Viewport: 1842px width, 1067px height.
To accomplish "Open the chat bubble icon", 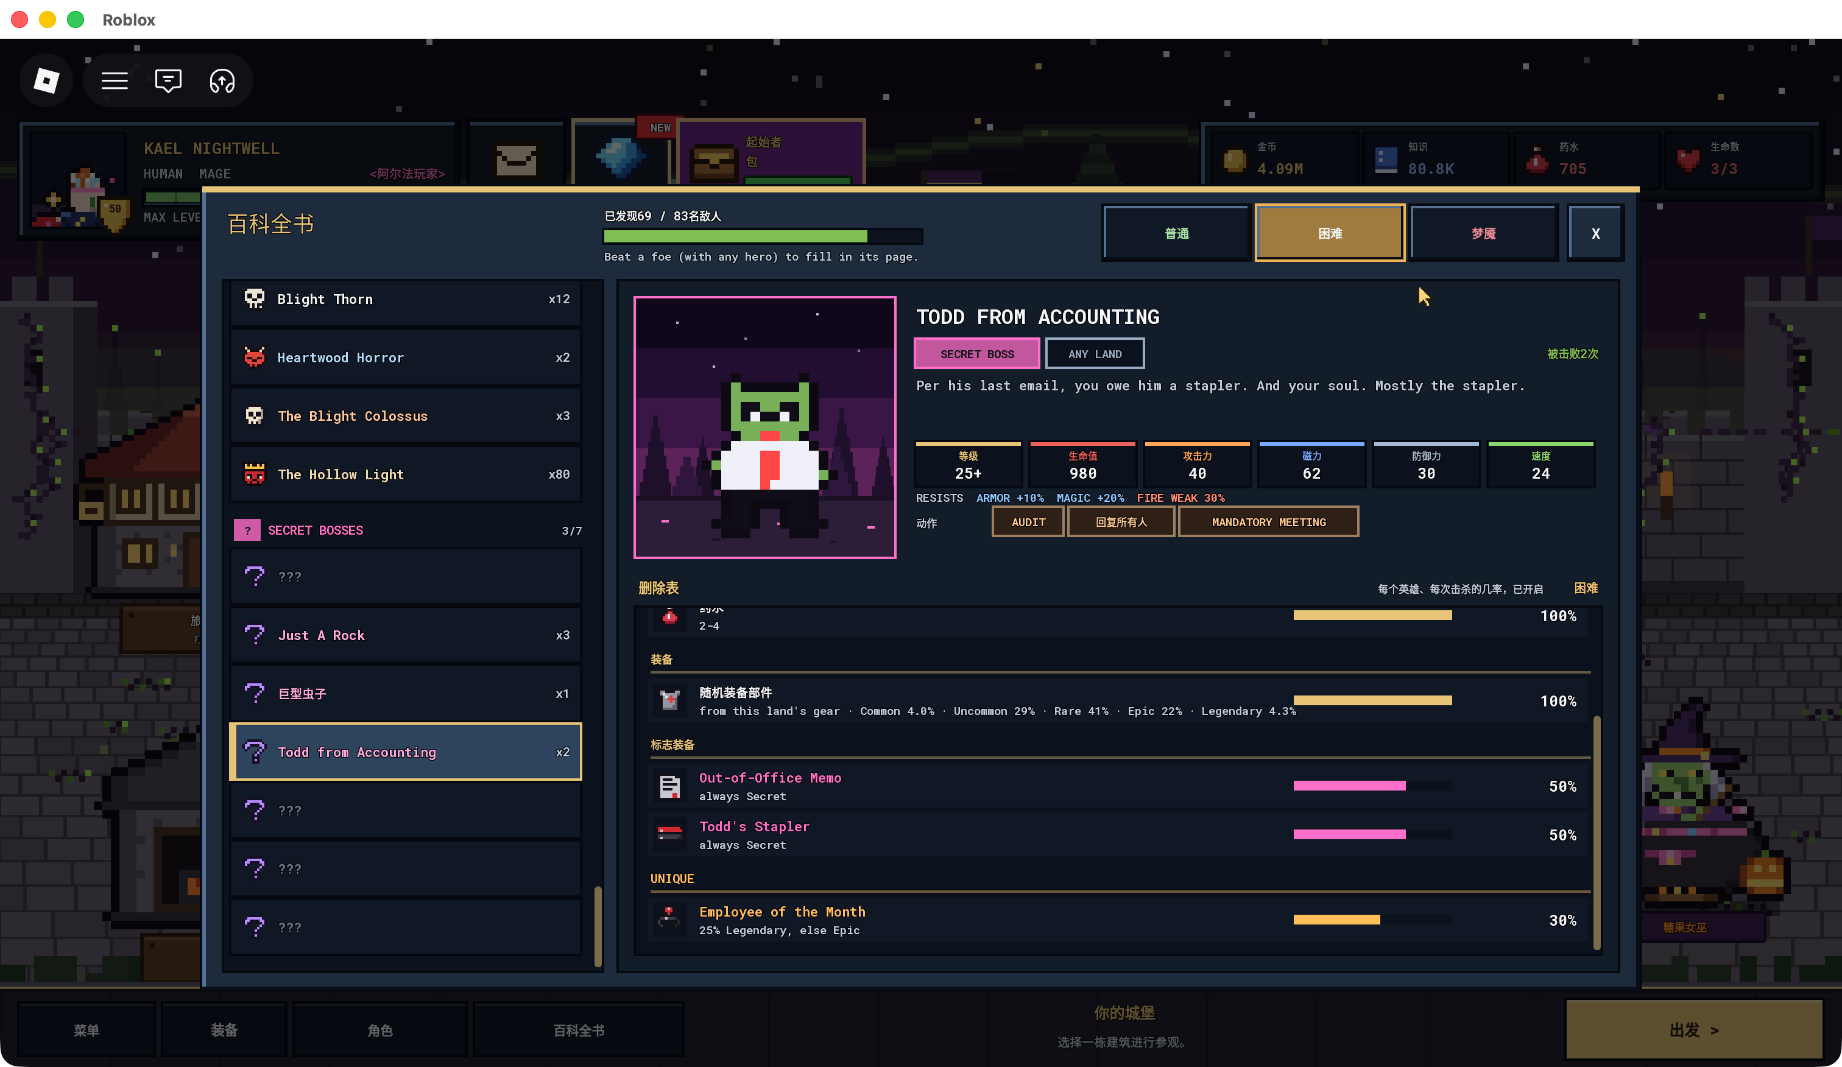I will 168,80.
